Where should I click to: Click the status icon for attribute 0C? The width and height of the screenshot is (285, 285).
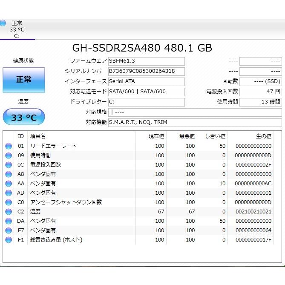coord(9,165)
